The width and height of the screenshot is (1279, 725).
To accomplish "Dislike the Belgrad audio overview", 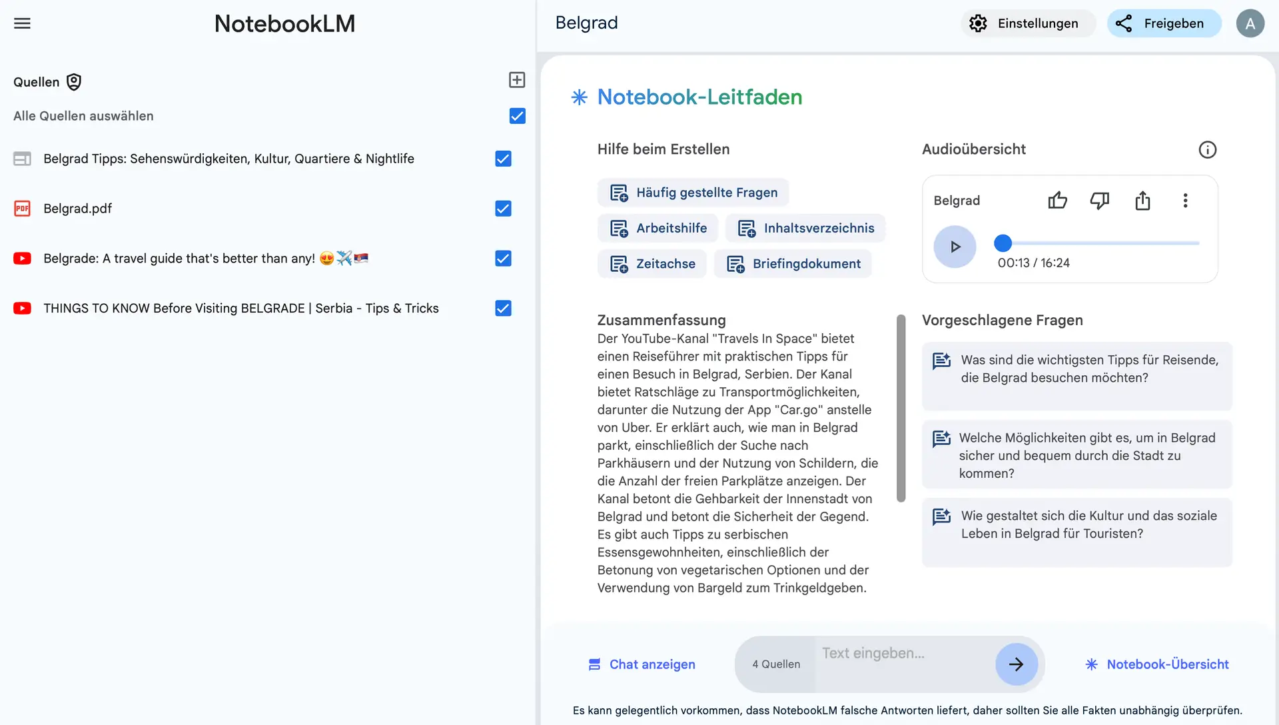I will tap(1100, 201).
